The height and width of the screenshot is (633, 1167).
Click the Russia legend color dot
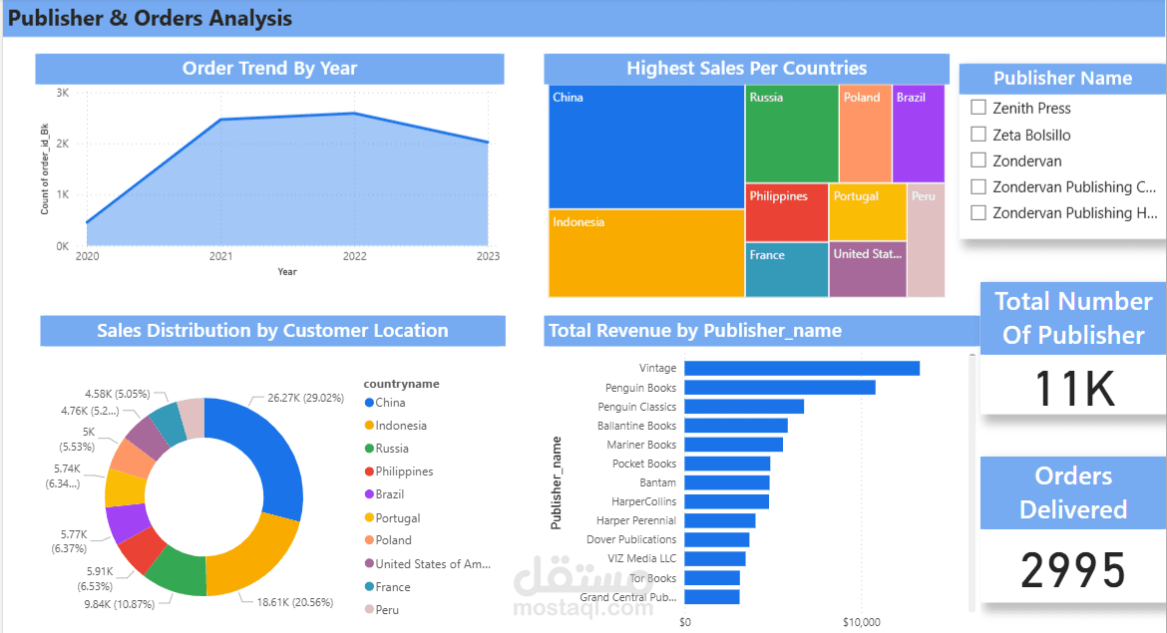(369, 449)
